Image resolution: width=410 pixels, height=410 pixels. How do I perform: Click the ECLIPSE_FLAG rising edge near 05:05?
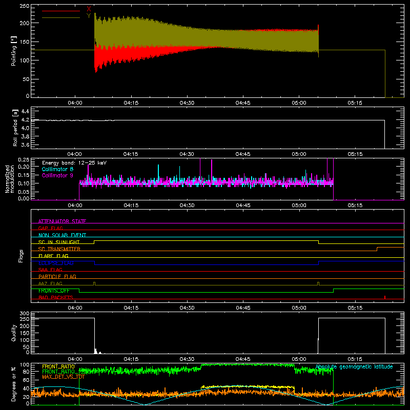(x=318, y=263)
